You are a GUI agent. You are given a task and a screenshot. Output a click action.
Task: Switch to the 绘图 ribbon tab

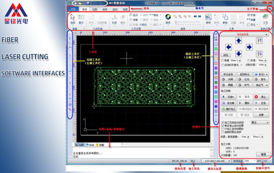[94, 9]
